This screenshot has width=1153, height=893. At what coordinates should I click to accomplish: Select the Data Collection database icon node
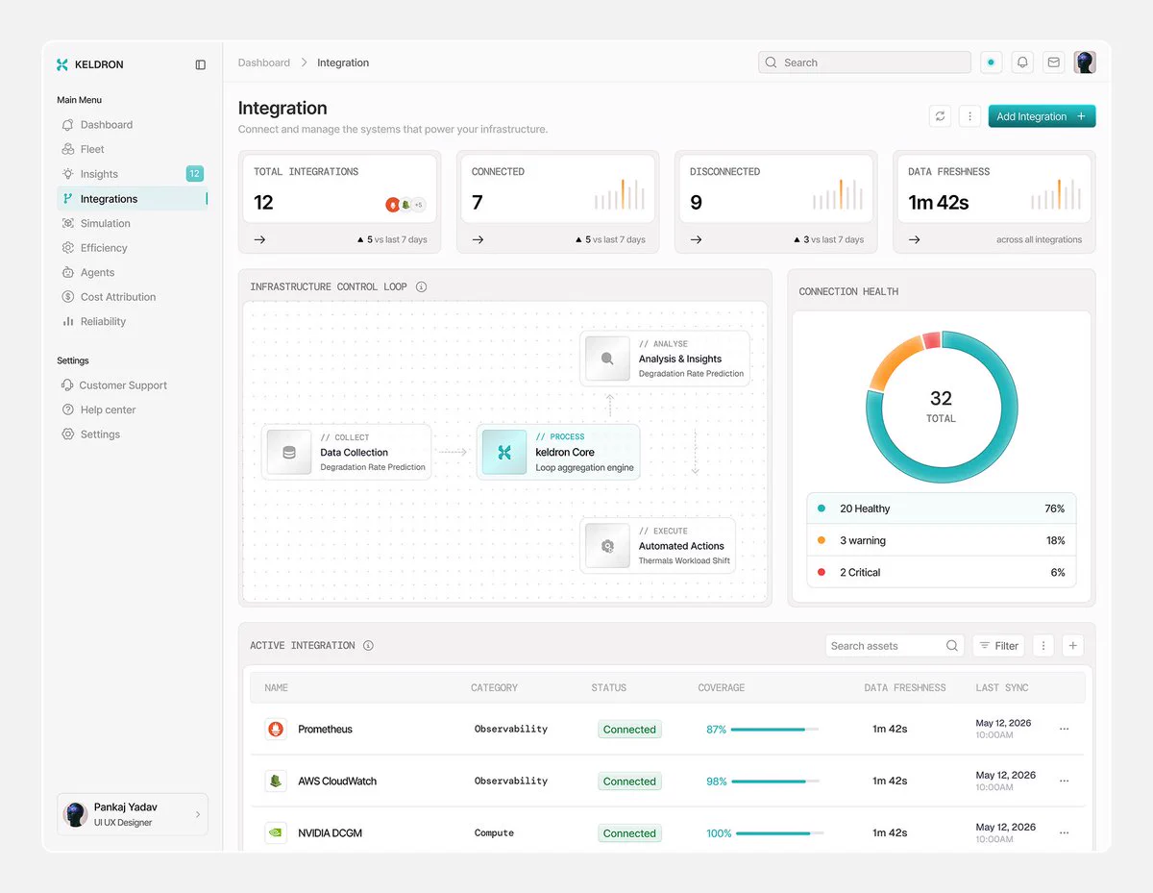tap(289, 452)
